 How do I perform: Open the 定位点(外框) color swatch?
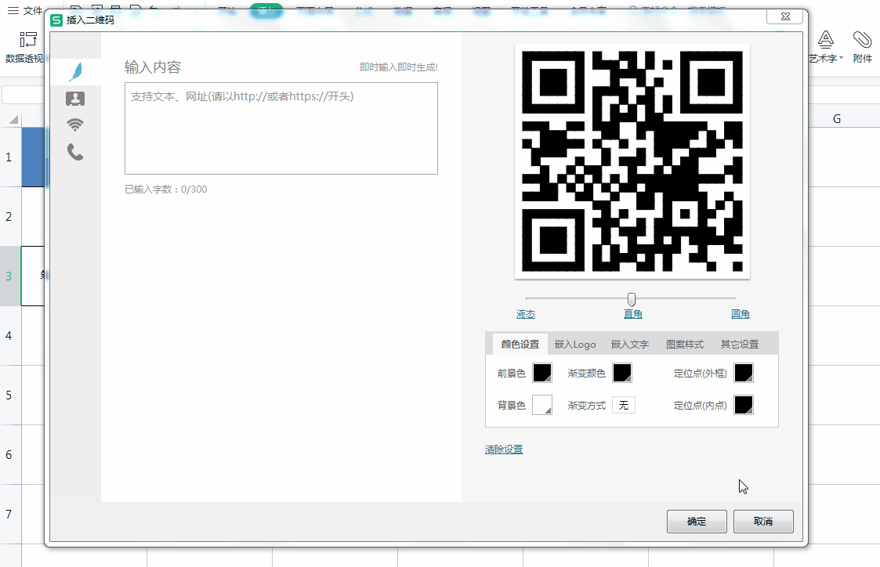(744, 373)
